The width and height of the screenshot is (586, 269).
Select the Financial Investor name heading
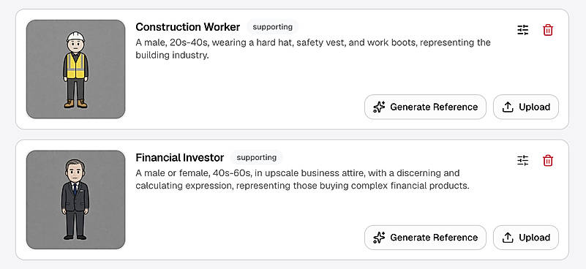point(180,158)
